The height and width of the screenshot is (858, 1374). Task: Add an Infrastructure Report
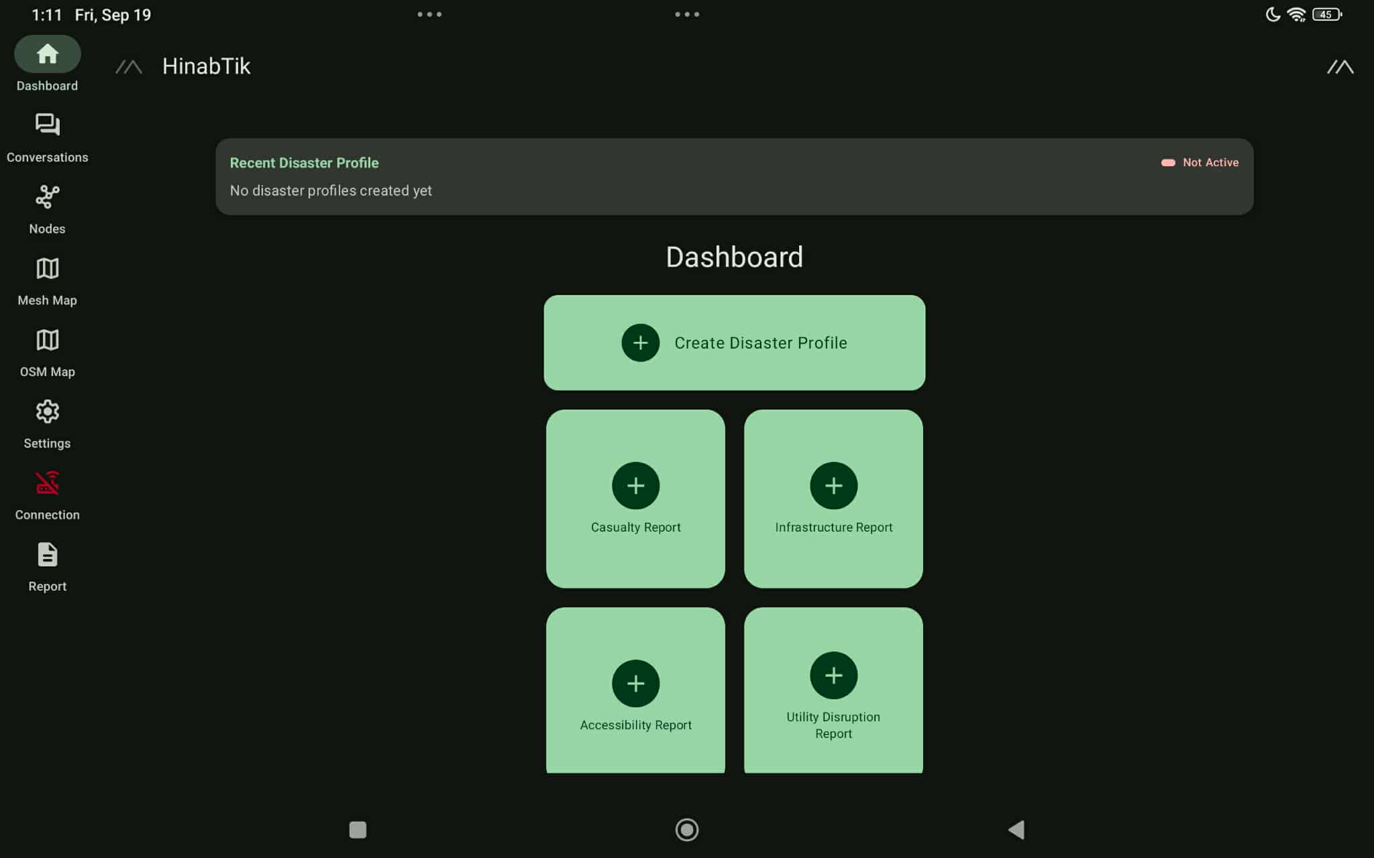833,486
